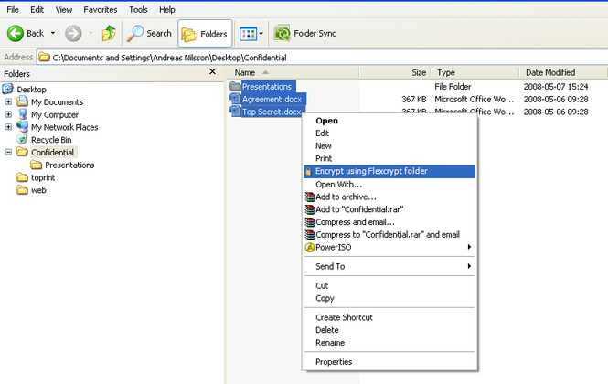Choose Add to archive... from context menu
Image resolution: width=608 pixels, height=384 pixels.
tap(346, 196)
